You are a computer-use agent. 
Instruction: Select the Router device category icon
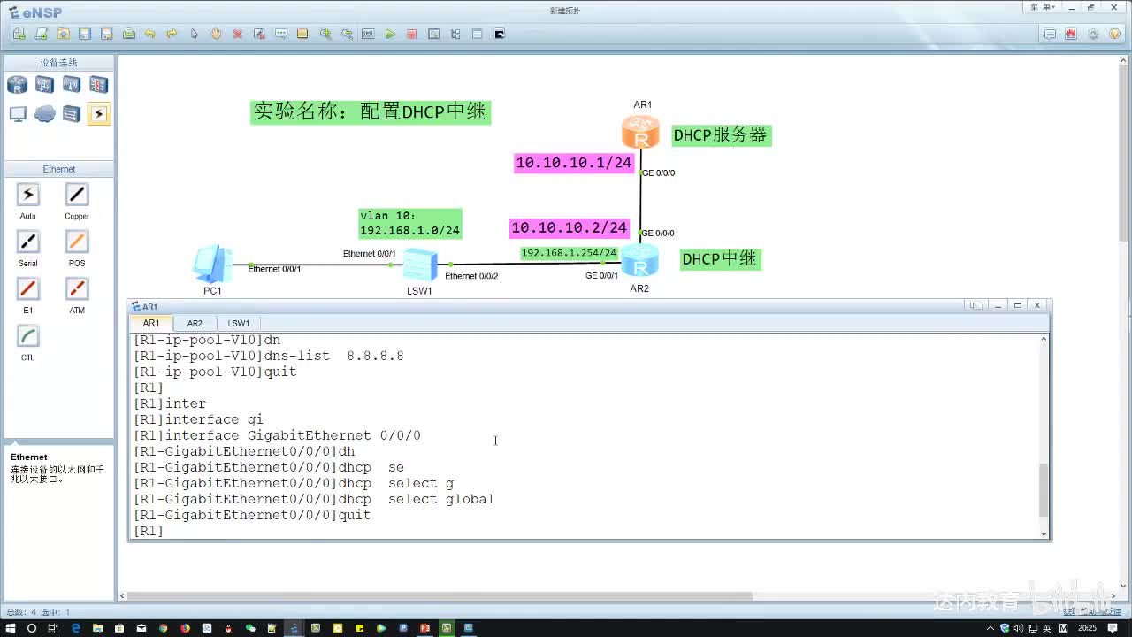coord(18,85)
